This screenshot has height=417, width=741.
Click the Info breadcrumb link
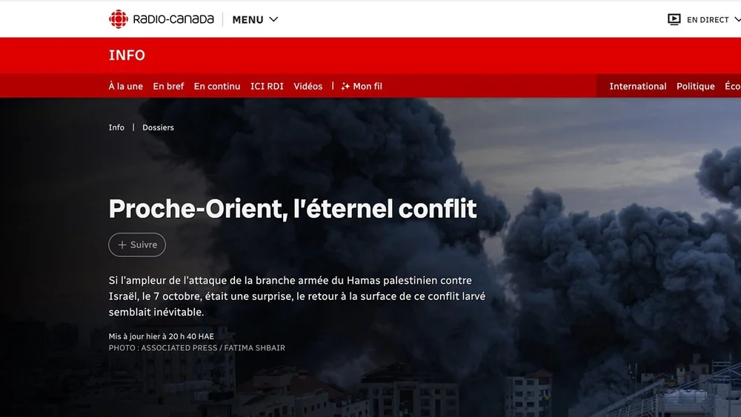pos(116,127)
